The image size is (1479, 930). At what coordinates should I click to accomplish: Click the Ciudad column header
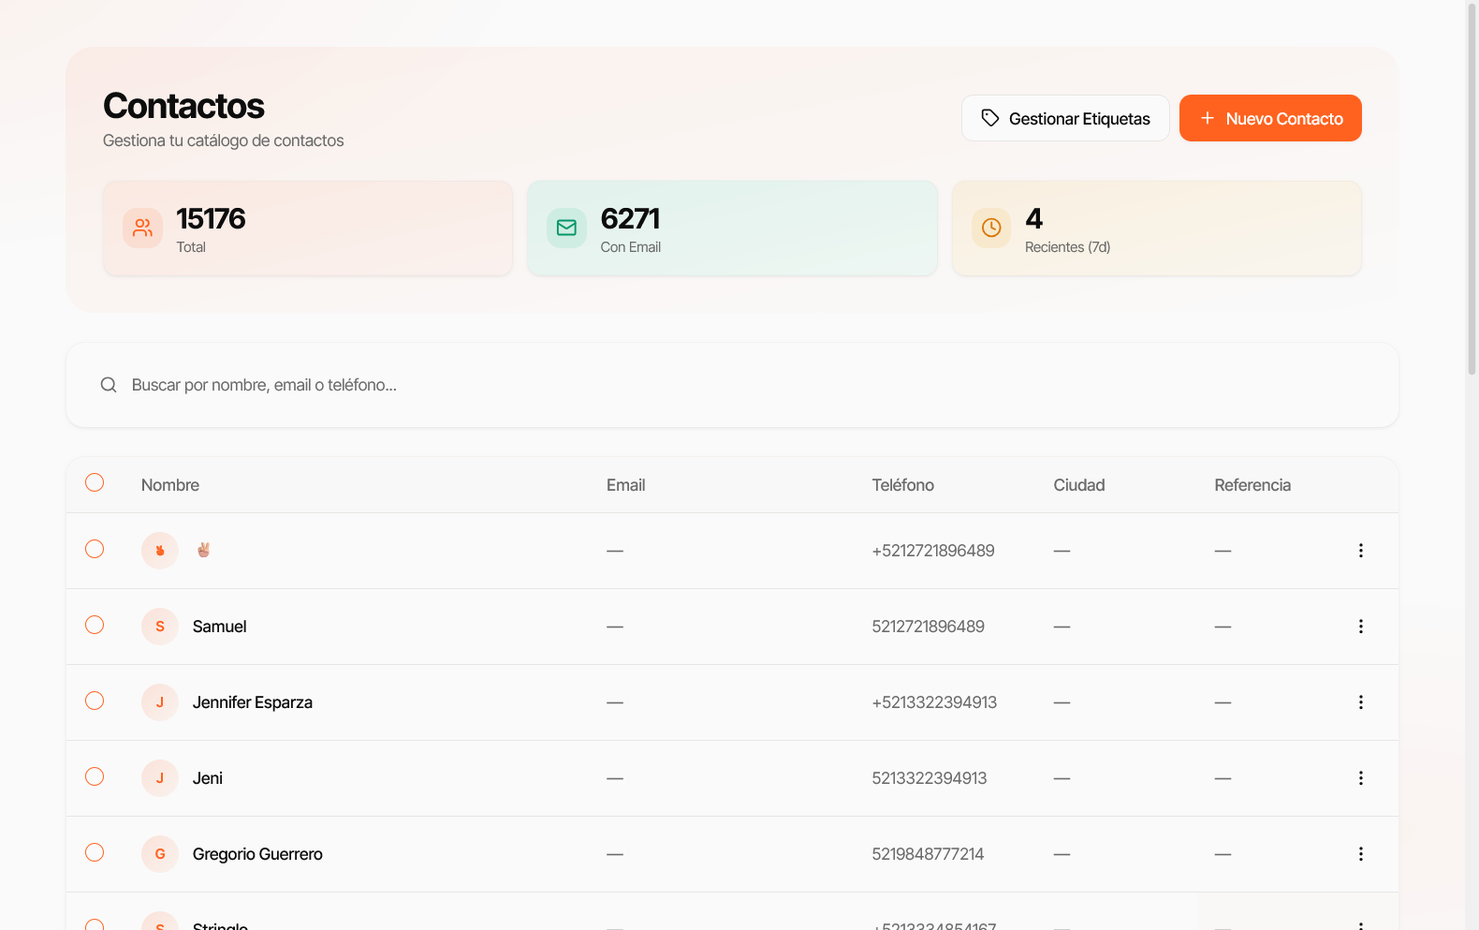tap(1079, 485)
